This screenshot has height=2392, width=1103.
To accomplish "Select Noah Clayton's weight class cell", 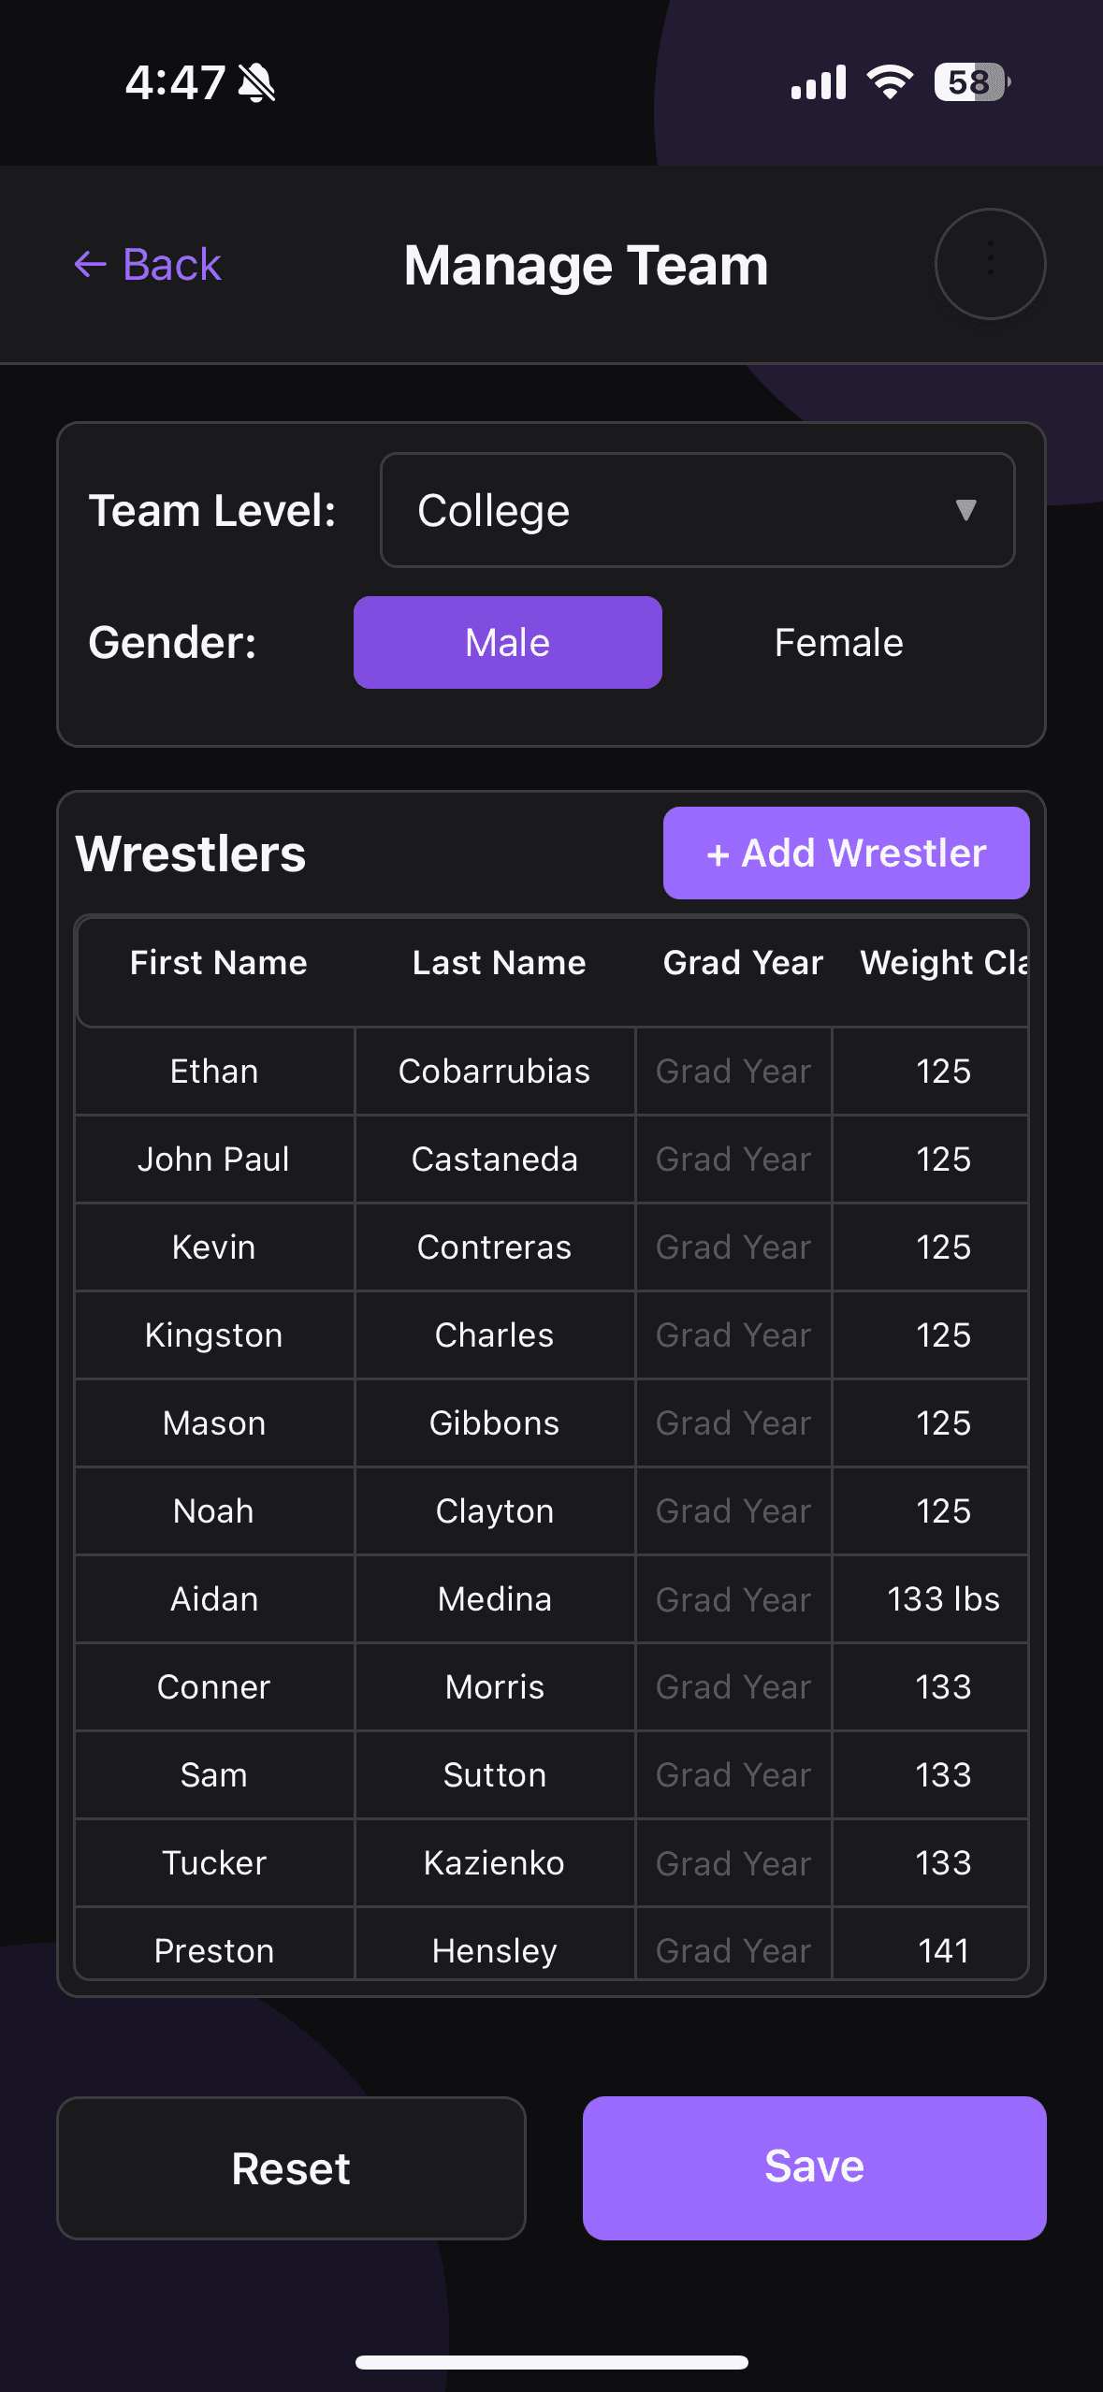I will [942, 1510].
